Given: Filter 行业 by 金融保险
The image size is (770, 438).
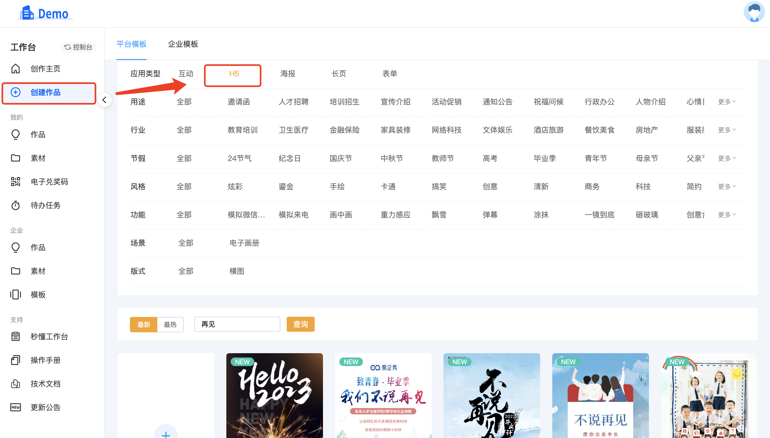Looking at the screenshot, I should pyautogui.click(x=344, y=130).
